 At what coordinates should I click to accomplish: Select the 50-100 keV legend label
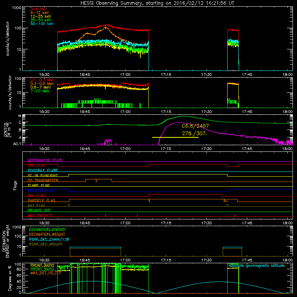coord(42,24)
